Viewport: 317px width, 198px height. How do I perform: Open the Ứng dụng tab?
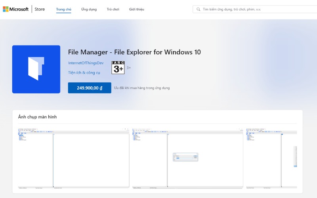[89, 9]
